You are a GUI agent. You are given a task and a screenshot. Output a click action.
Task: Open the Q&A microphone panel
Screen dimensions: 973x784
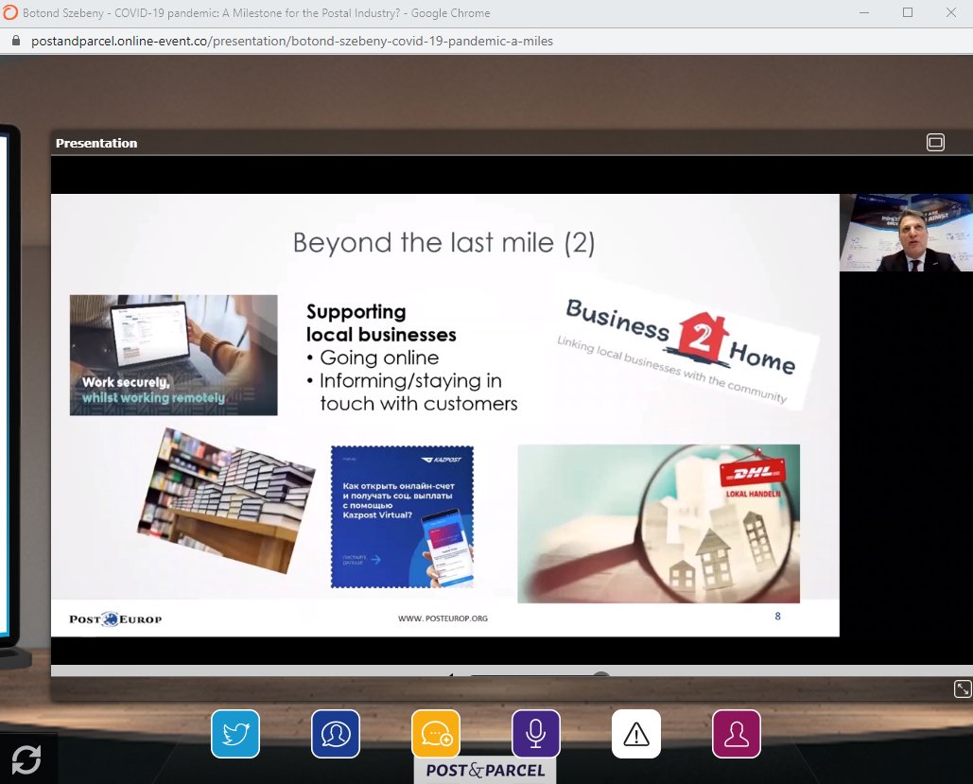(x=535, y=734)
